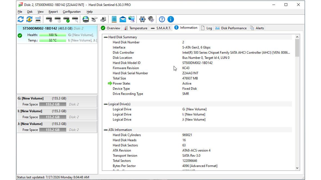This screenshot has height=180, width=321.
Task: Click the Total Sectors value 122096646
Action: pos(190,161)
